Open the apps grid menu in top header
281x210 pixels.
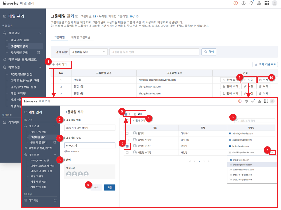click(x=267, y=3)
